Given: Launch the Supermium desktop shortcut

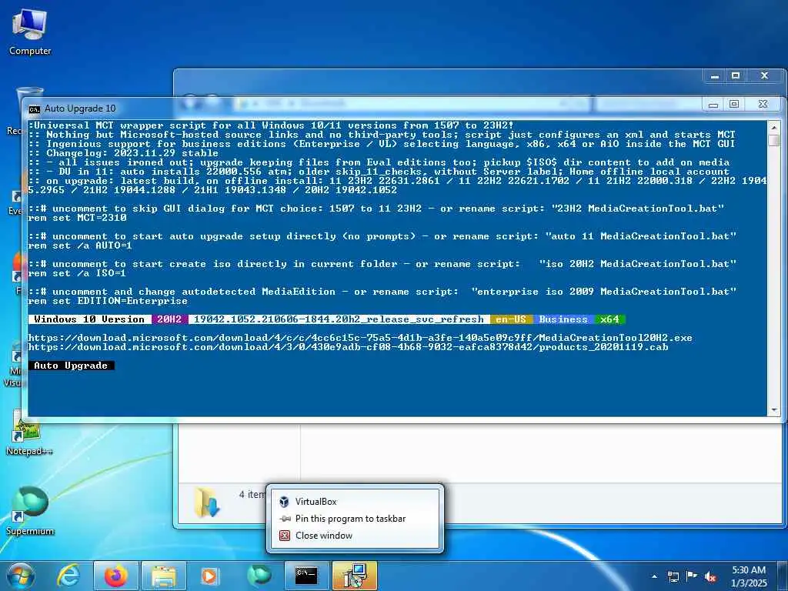Looking at the screenshot, I should click(x=30, y=509).
